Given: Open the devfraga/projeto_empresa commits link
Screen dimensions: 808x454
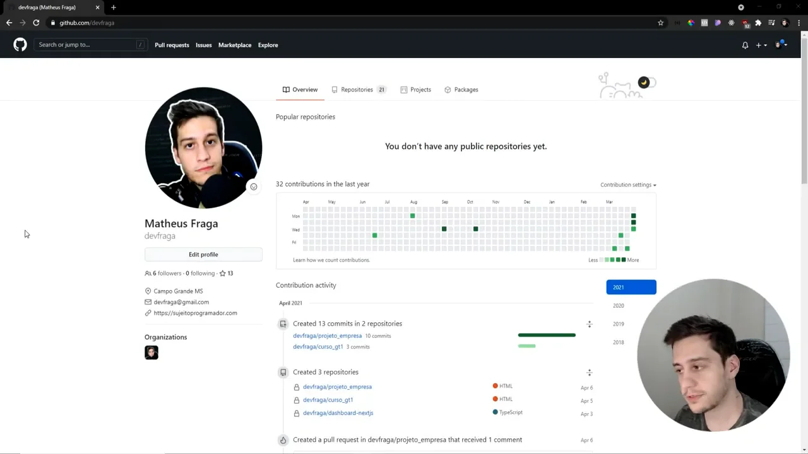Looking at the screenshot, I should click(327, 335).
